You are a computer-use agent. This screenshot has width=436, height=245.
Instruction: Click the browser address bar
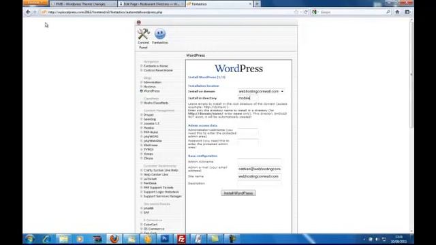(170, 12)
